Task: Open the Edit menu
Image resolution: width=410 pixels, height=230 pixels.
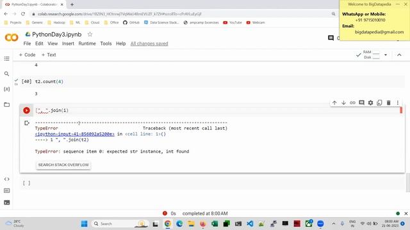Action: tap(39, 43)
